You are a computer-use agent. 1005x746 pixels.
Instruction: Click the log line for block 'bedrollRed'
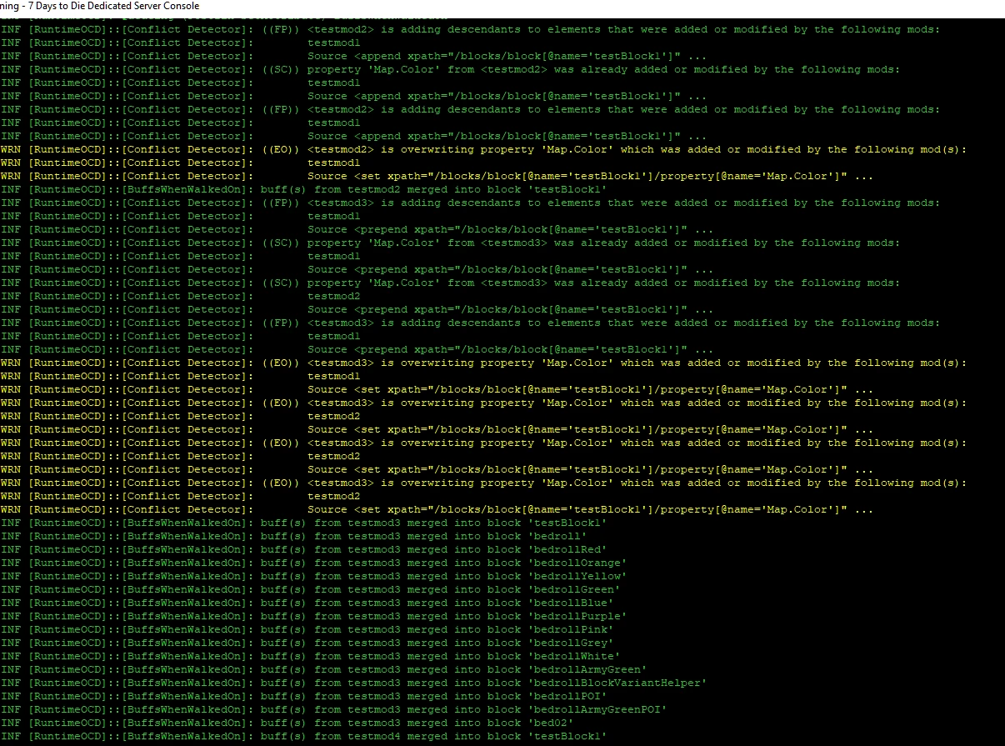click(x=304, y=549)
